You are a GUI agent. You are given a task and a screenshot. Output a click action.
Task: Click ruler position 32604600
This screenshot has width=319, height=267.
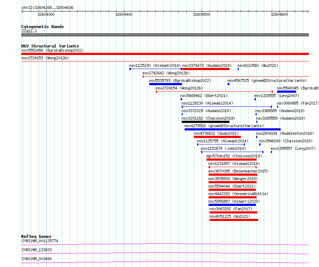click(279, 14)
